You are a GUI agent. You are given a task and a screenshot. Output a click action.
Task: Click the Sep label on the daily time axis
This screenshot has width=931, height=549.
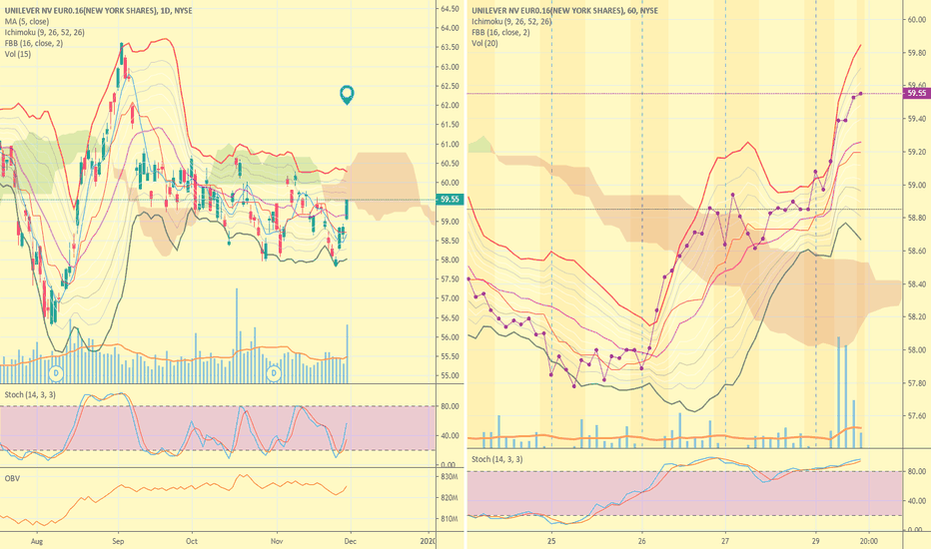(x=118, y=541)
